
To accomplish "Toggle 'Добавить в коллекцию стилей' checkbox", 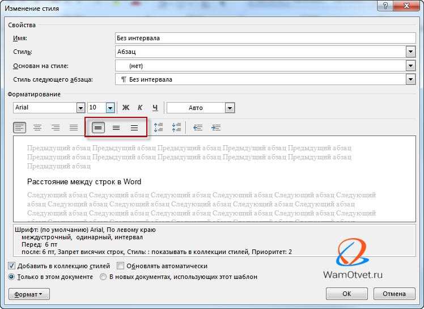I will (11, 266).
